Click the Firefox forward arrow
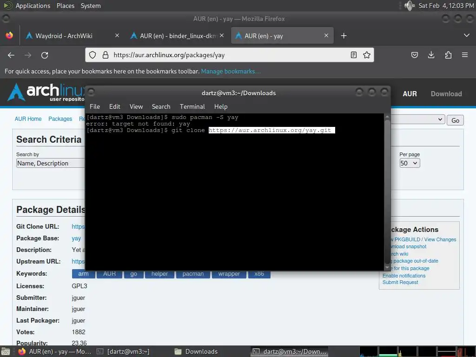The height and width of the screenshot is (357, 476). point(28,55)
